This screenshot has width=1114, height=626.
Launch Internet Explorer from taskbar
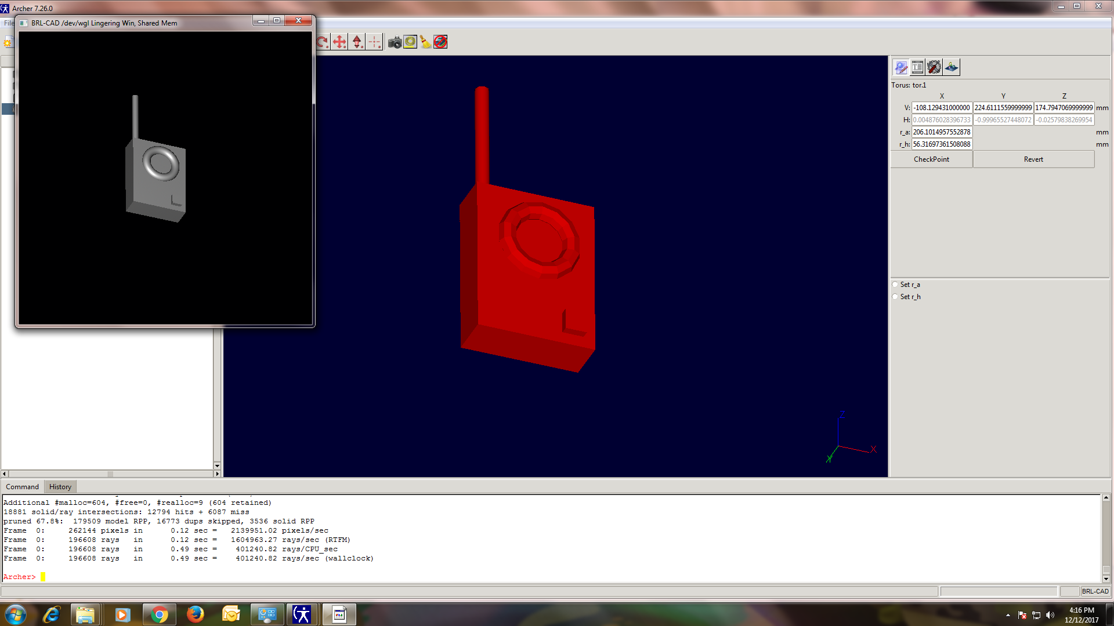point(51,614)
